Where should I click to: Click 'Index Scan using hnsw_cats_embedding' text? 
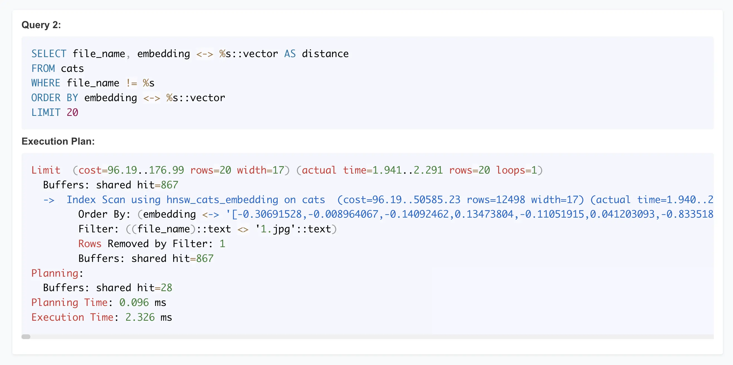pyautogui.click(x=172, y=199)
